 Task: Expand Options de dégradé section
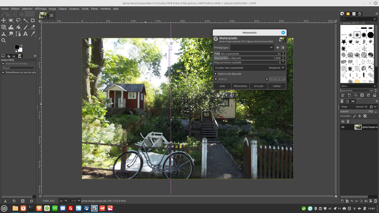[216, 74]
